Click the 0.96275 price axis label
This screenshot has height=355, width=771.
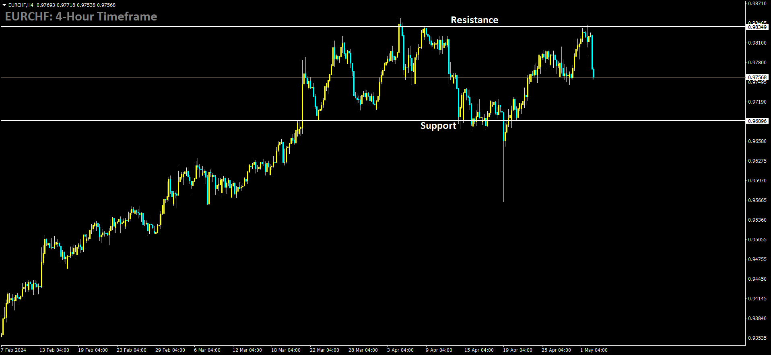(757, 161)
